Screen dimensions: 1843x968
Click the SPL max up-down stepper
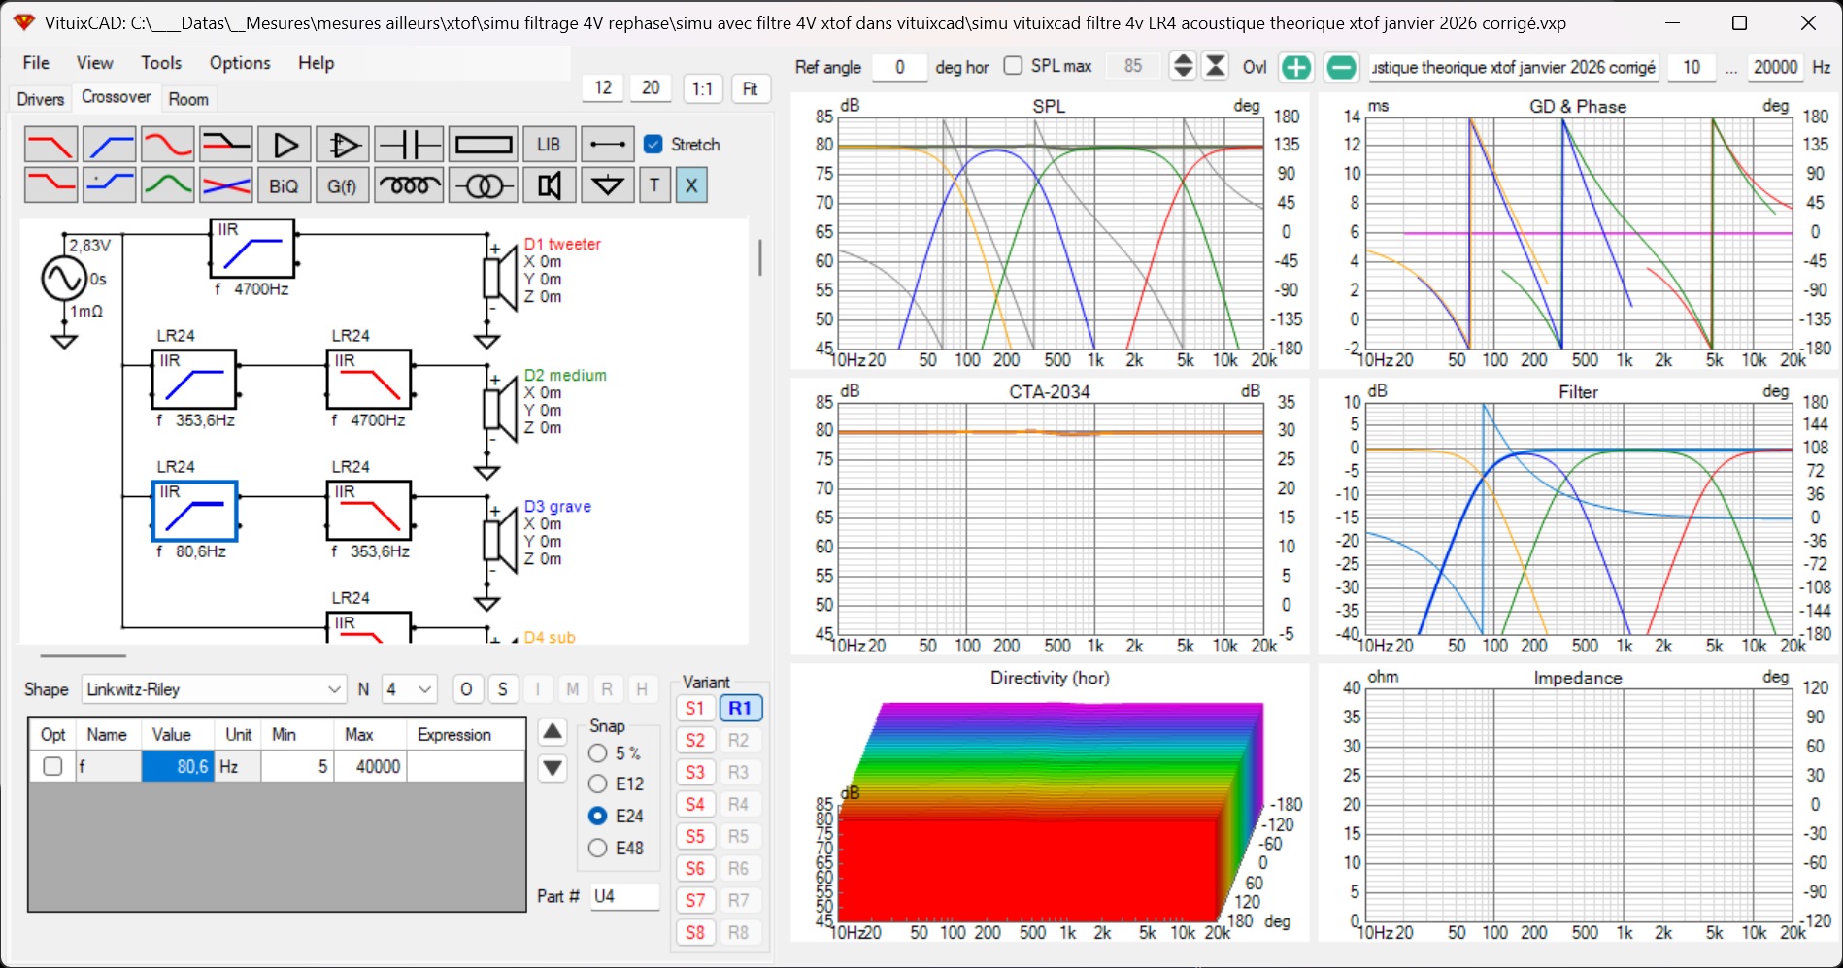(1183, 66)
